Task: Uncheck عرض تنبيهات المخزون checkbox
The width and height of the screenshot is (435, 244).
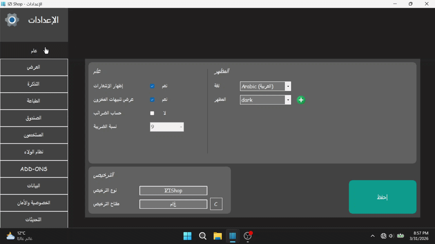Action: (152, 100)
